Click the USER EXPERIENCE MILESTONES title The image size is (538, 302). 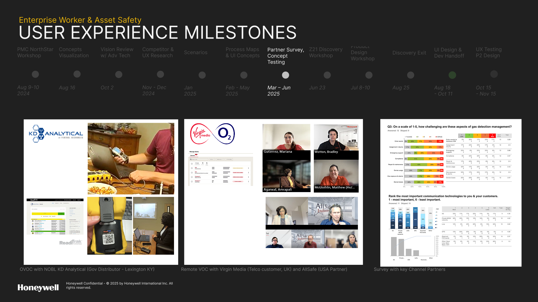(157, 33)
